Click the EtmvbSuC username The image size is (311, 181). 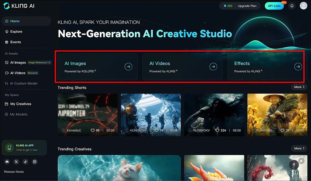coord(74,131)
